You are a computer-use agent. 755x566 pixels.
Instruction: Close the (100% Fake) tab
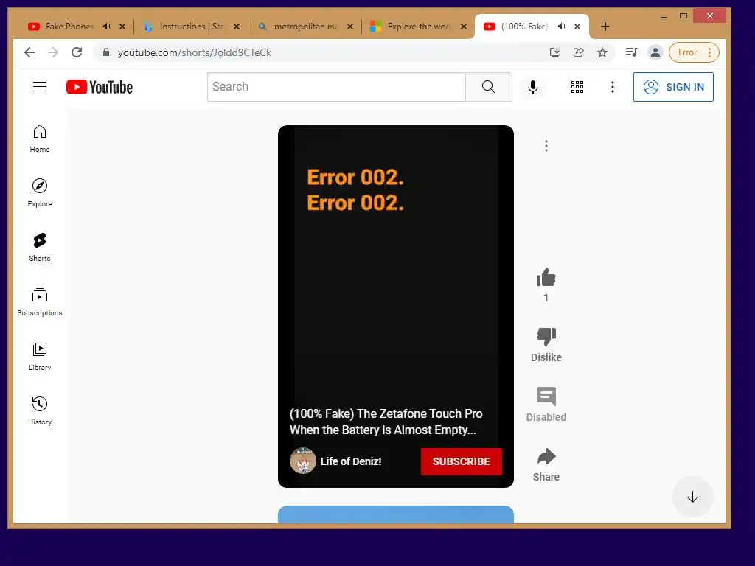click(577, 27)
